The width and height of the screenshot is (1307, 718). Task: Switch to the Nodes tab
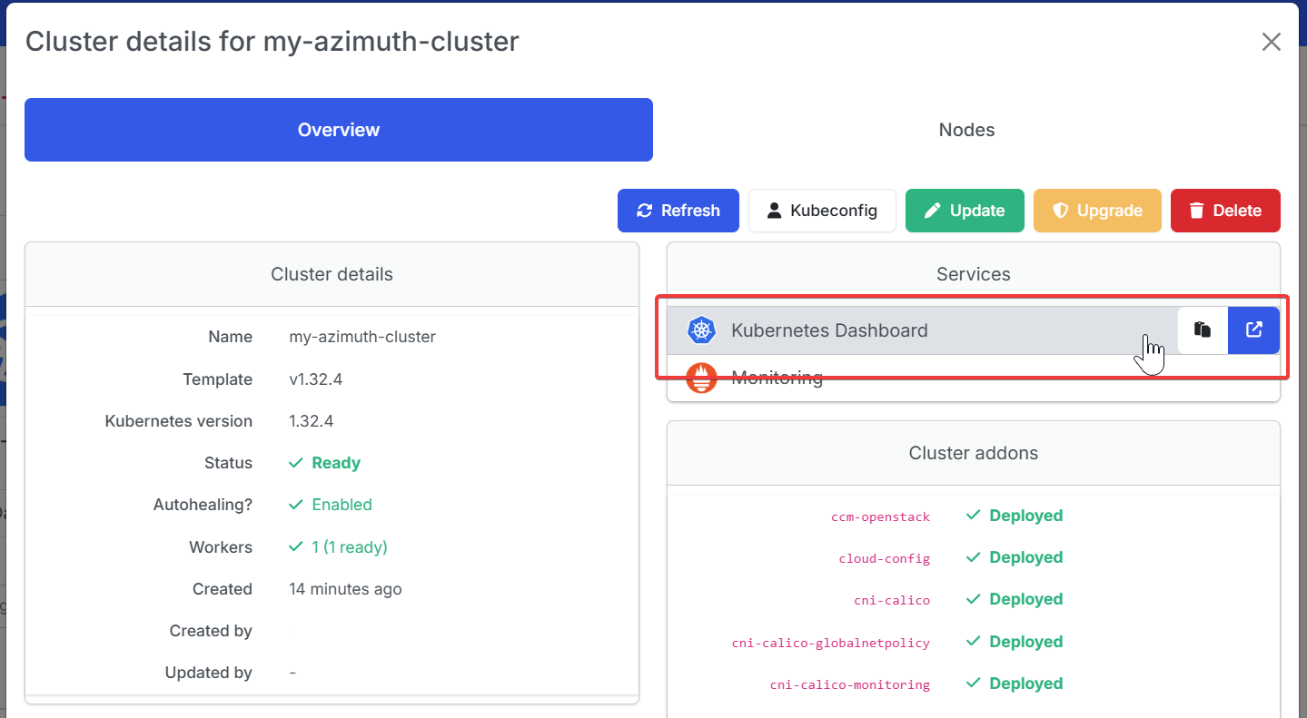tap(966, 130)
